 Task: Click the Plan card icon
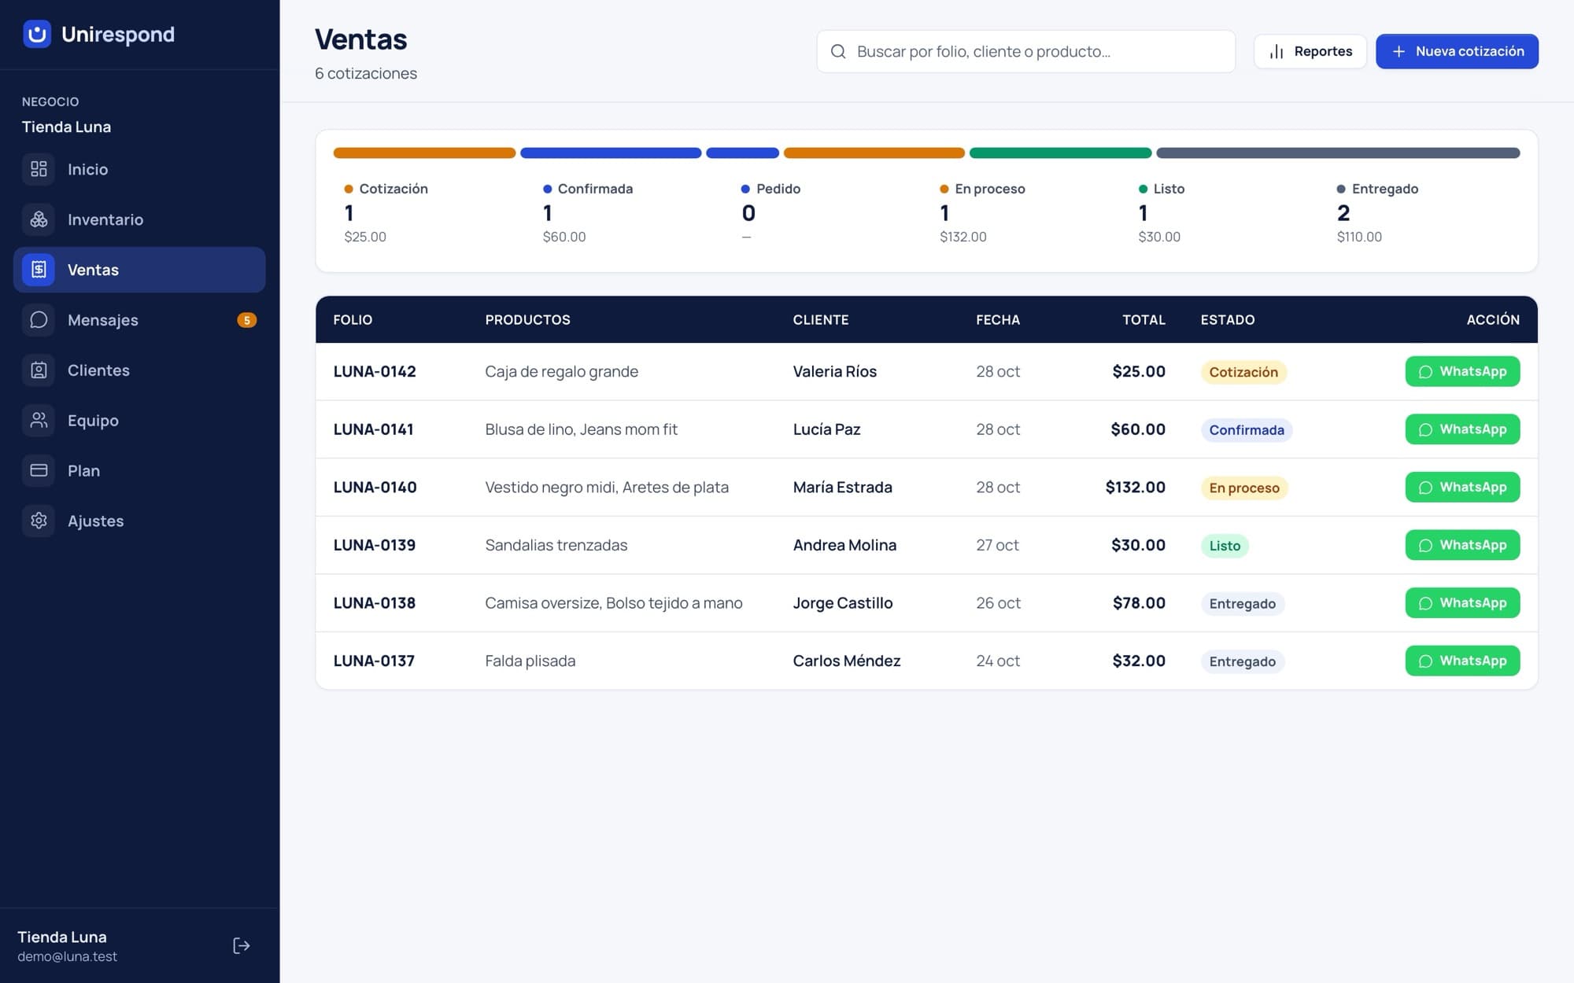point(39,470)
